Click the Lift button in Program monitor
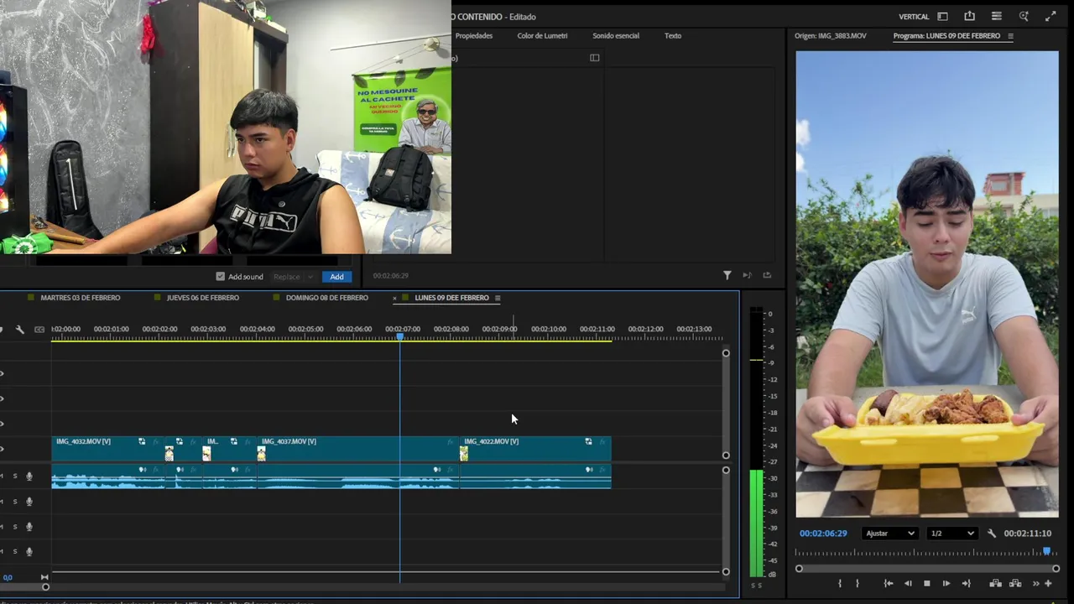 [995, 584]
